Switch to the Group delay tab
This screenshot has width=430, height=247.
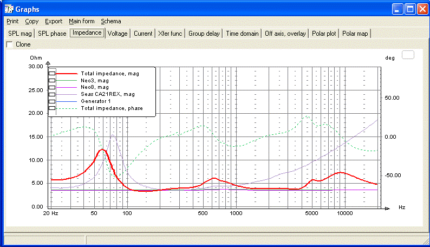tap(204, 34)
